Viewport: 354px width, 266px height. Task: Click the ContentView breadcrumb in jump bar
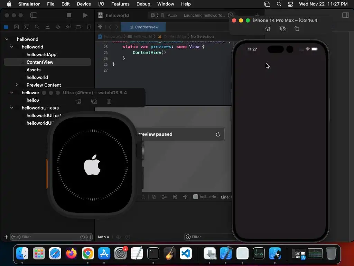coord(173,36)
